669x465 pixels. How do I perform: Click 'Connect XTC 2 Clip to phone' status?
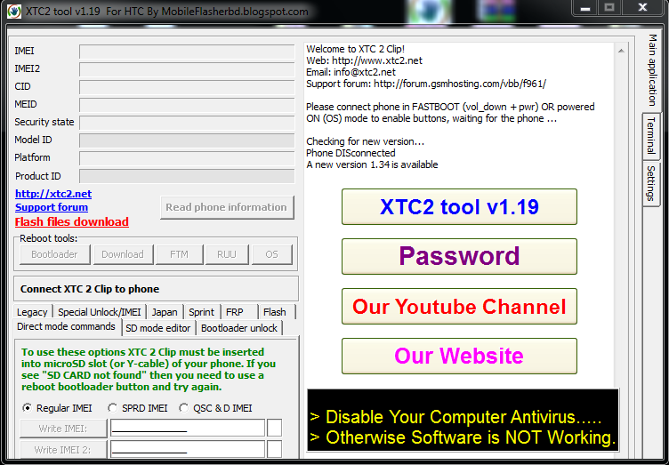[90, 289]
